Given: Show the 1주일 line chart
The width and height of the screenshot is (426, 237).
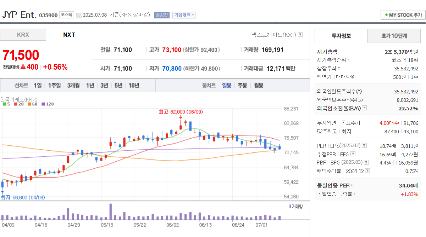Looking at the screenshot, I should (x=55, y=85).
